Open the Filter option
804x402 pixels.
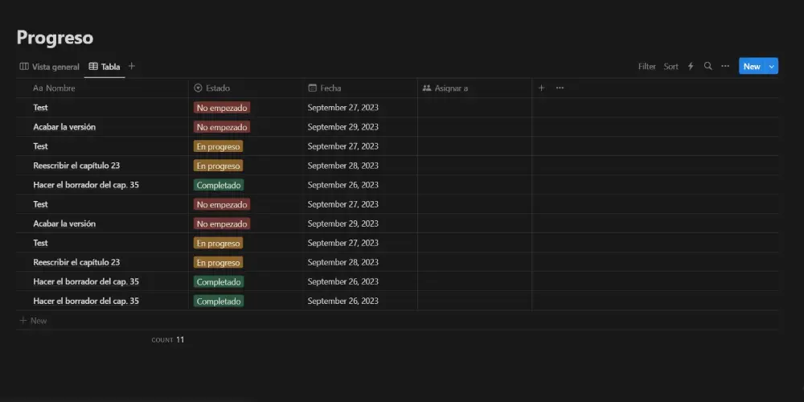click(646, 67)
